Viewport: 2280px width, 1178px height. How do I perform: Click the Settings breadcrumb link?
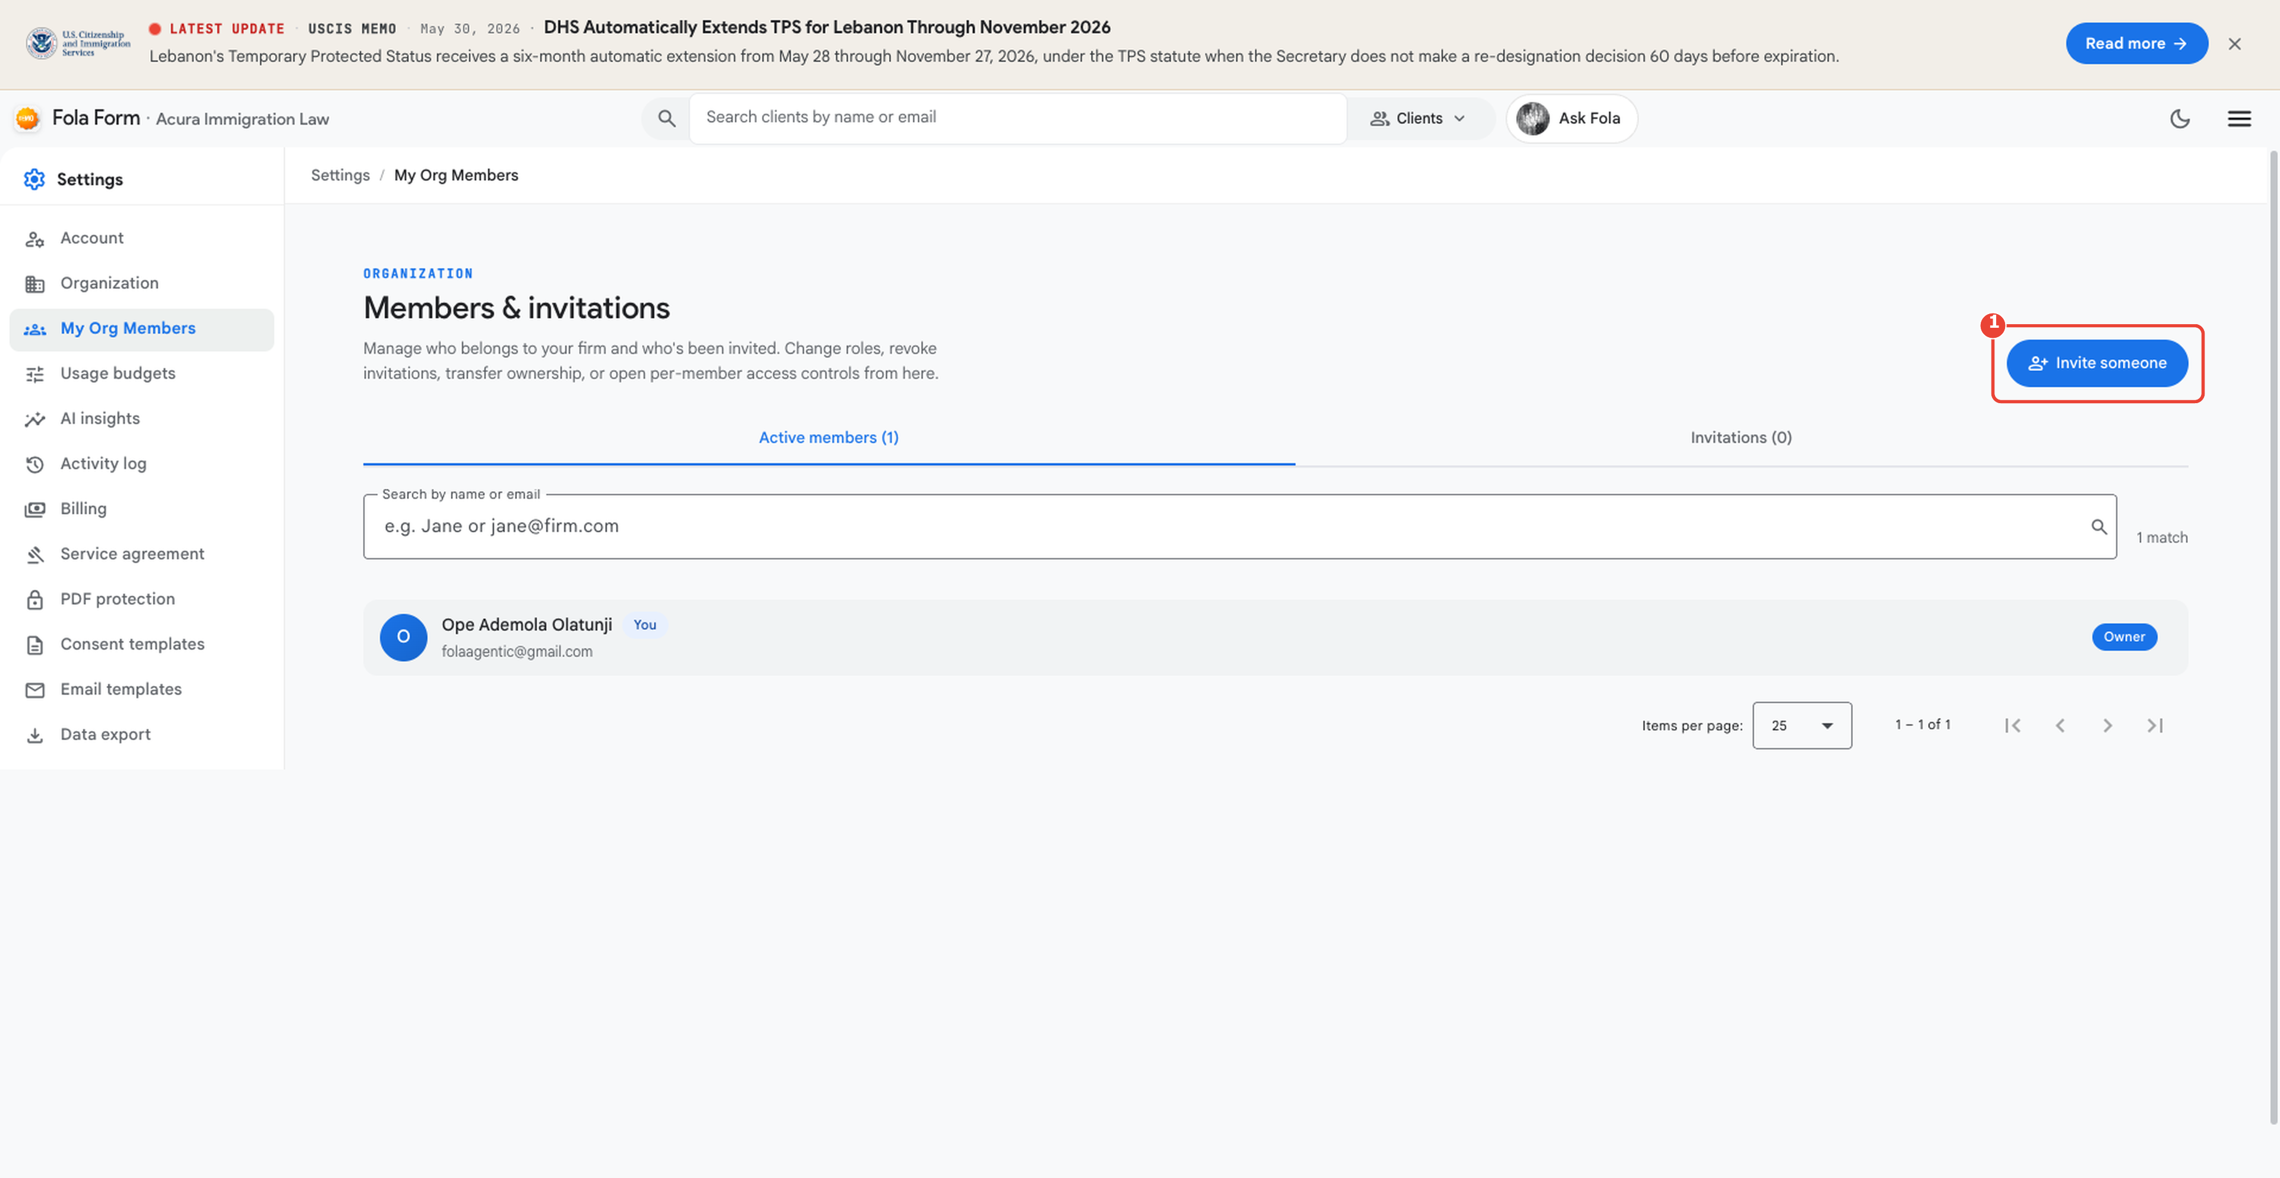(x=340, y=175)
